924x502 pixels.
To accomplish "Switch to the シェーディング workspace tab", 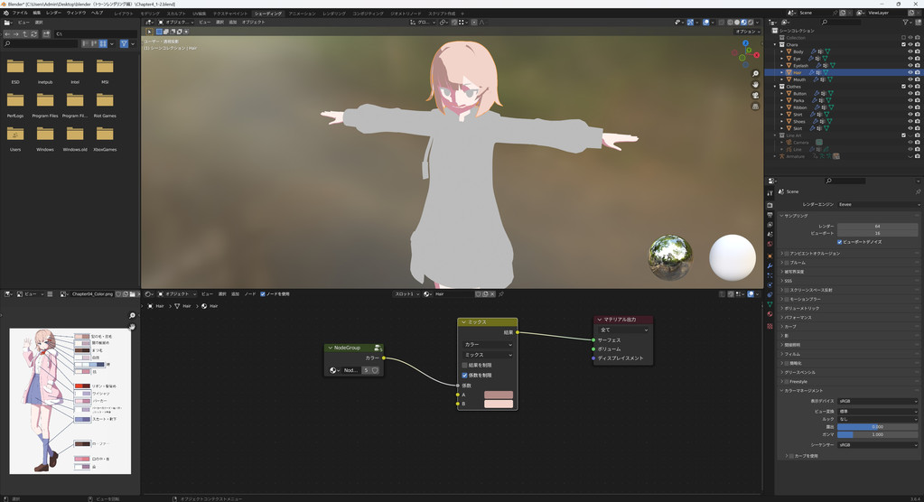I will pos(267,14).
